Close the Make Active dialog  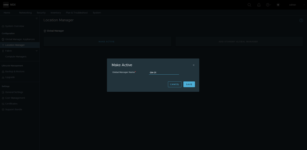pyautogui.click(x=194, y=65)
